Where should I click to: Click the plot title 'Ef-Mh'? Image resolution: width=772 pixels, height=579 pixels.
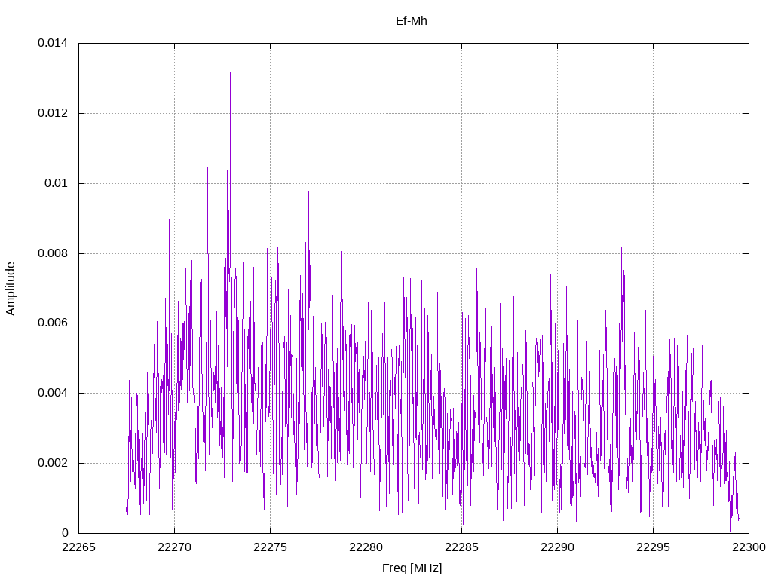[x=411, y=21]
